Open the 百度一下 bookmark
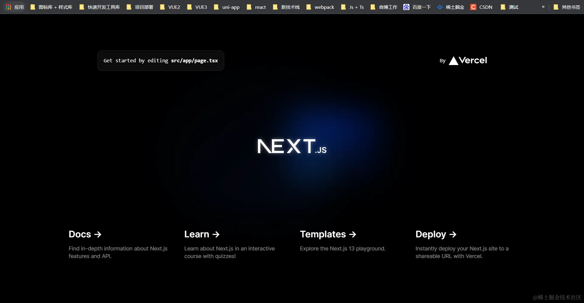The width and height of the screenshot is (584, 303). coord(417,7)
